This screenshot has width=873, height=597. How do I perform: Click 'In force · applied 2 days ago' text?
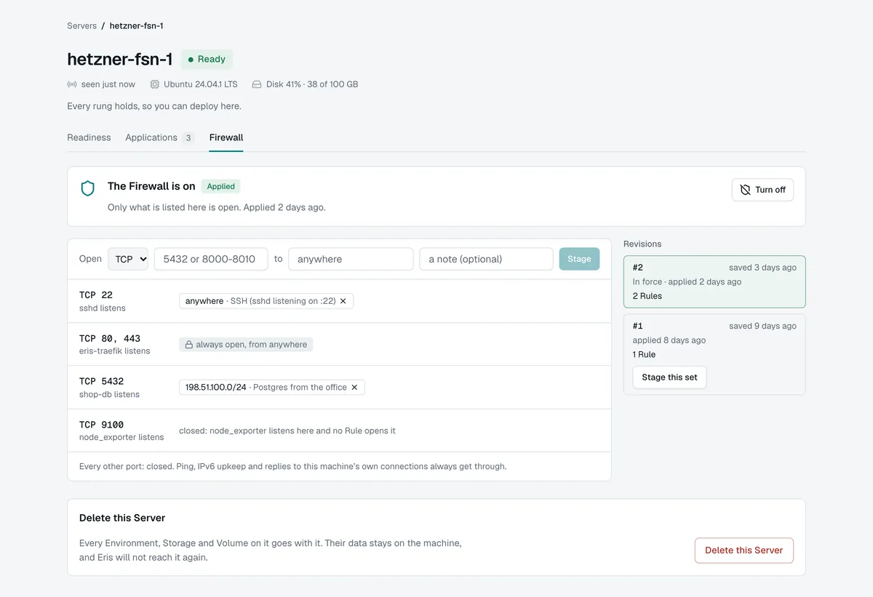click(687, 282)
